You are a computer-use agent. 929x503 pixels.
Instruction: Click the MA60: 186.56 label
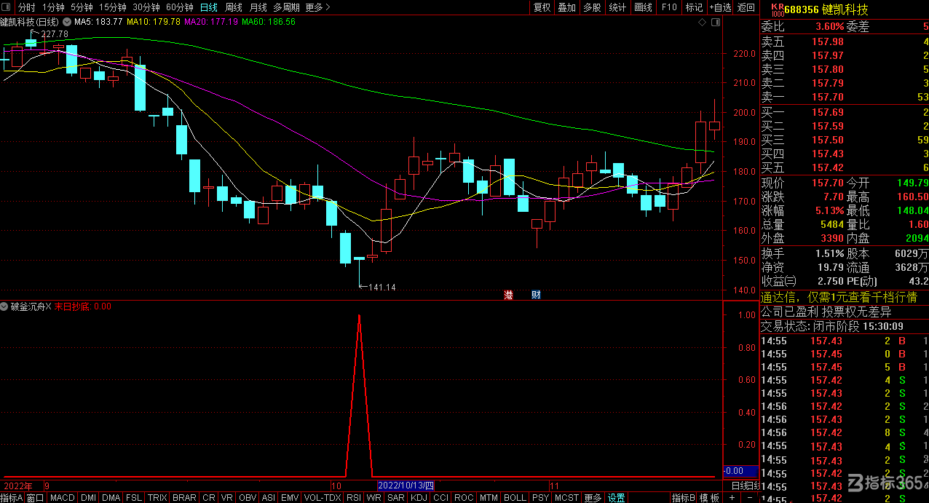[269, 22]
